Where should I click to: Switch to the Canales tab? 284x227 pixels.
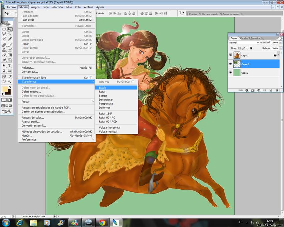coord(244,38)
